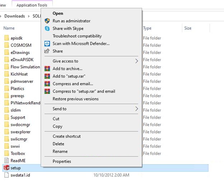Image resolution: width=224 pixels, height=181 pixels.
Task: Click Downloads in the address breadcrumb
Action: pyautogui.click(x=15, y=16)
